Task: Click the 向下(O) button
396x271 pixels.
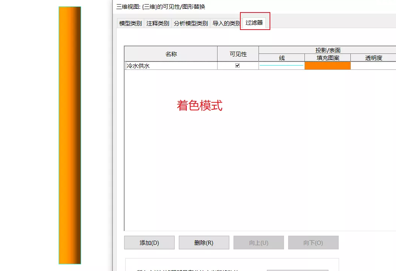Action: pos(313,243)
